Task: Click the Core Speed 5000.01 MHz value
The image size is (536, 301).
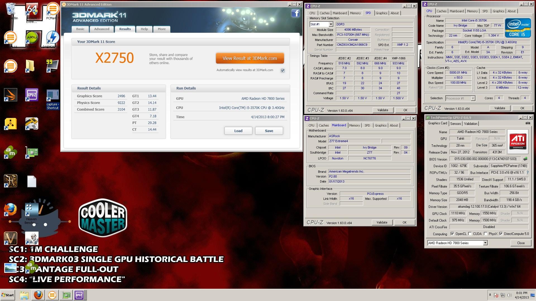Action: [458, 72]
